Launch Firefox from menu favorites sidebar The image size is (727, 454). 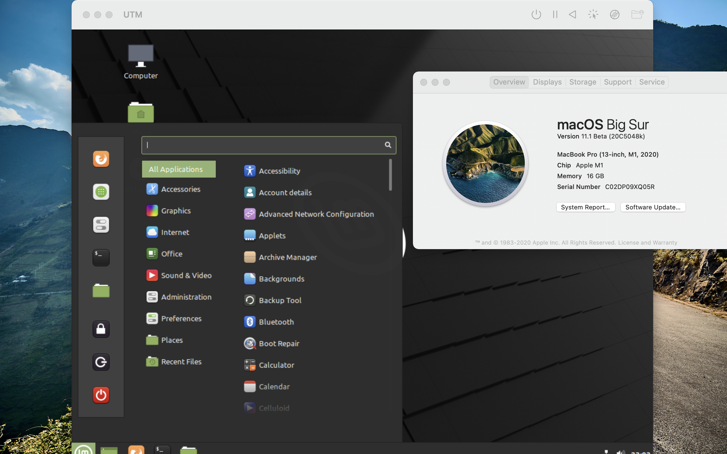pos(101,159)
